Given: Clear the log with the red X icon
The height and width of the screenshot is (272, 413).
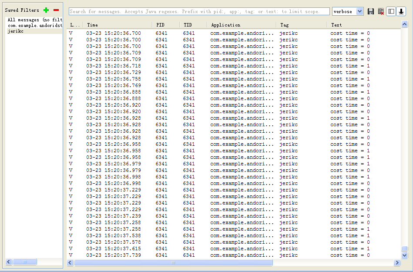Looking at the screenshot, I should pyautogui.click(x=381, y=11).
